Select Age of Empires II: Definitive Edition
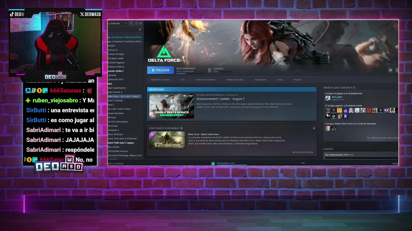This screenshot has width=412, height=231. coord(125,37)
